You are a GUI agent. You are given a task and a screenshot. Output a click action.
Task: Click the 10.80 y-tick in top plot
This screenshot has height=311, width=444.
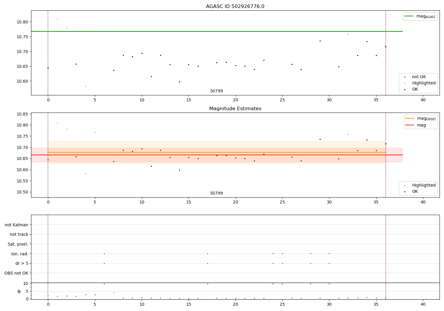pyautogui.click(x=22, y=22)
